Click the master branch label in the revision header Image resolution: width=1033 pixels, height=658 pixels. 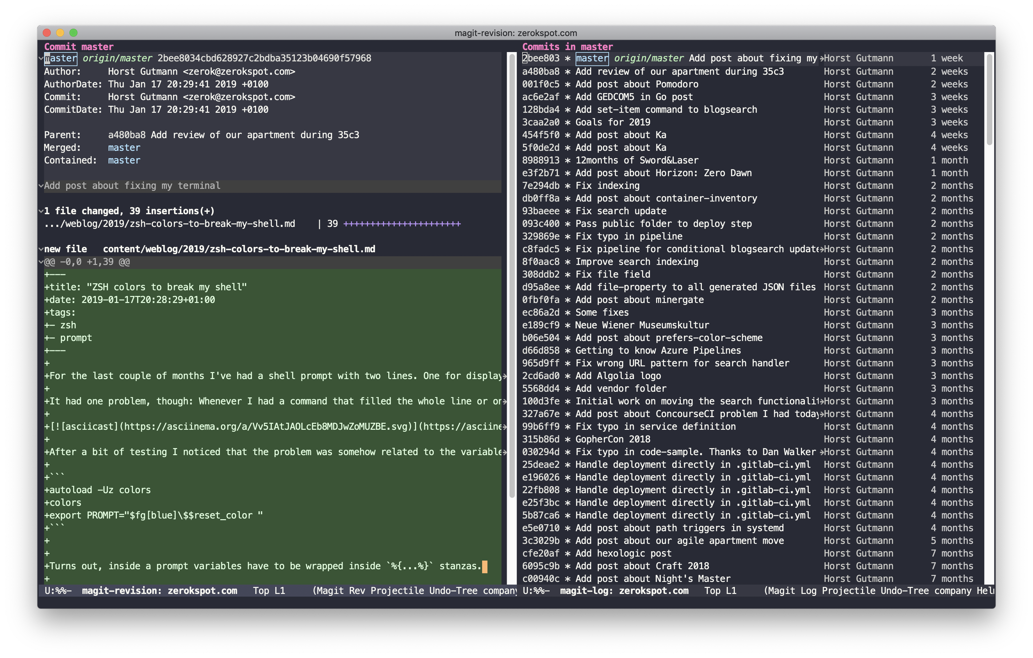60,58
